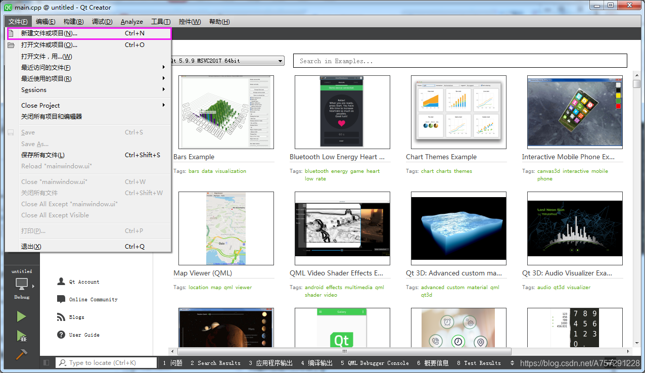645x373 pixels.
Task: Run the project with the green play button
Action: (21, 316)
